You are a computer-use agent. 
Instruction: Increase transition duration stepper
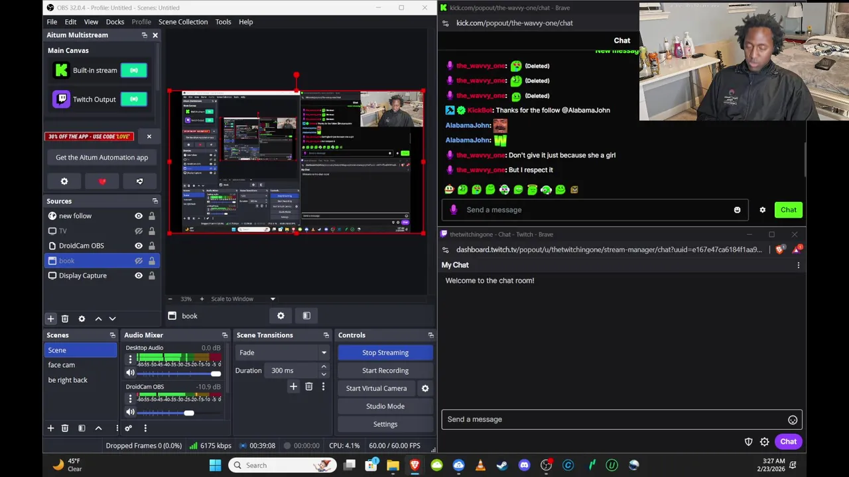(324, 367)
